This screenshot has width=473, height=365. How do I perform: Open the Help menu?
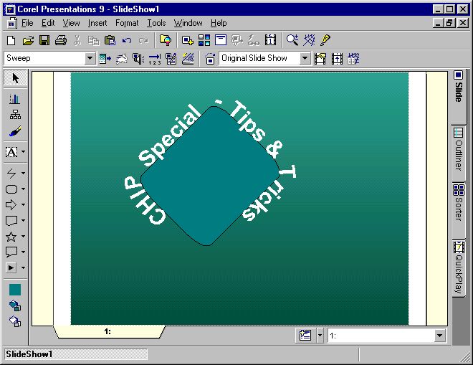pos(219,23)
